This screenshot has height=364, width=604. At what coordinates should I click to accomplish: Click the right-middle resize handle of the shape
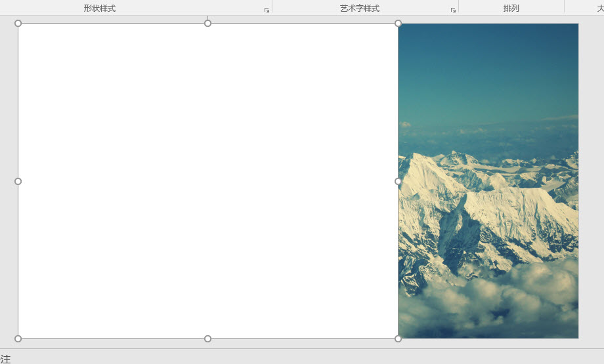coord(398,181)
